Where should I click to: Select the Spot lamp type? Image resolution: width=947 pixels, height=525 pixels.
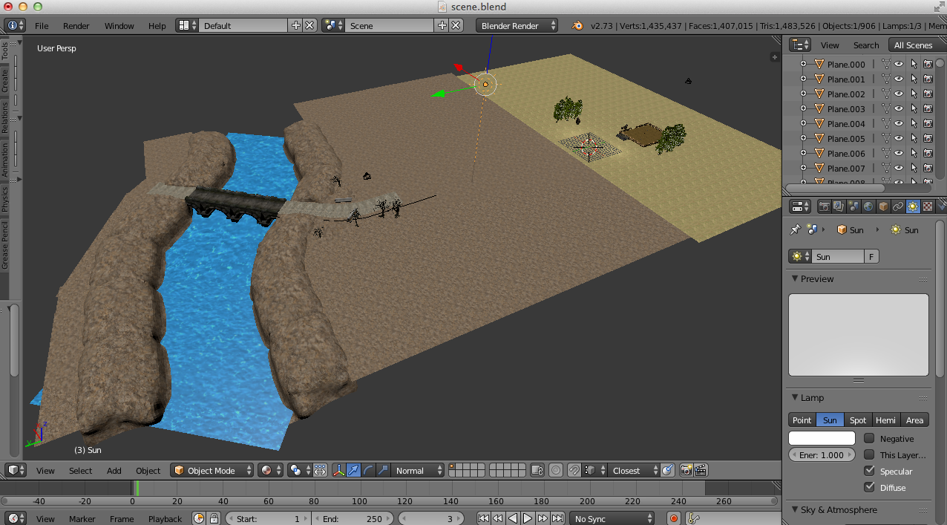click(x=858, y=420)
